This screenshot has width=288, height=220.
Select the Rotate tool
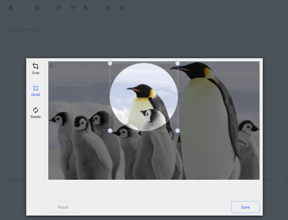tap(36, 112)
